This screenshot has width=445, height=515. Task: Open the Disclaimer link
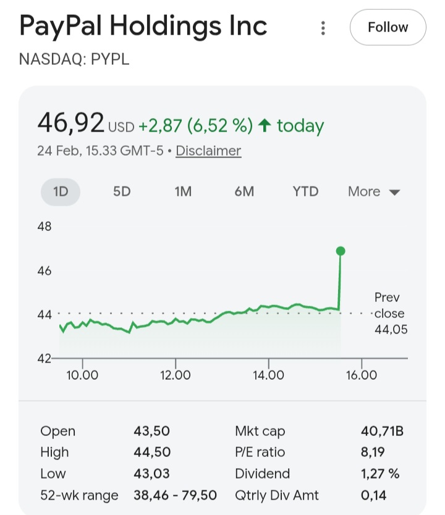(x=208, y=151)
